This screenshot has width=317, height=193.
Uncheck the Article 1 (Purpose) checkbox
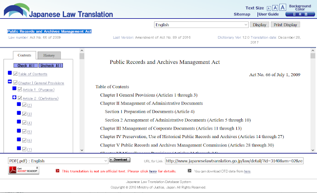click(20, 89)
